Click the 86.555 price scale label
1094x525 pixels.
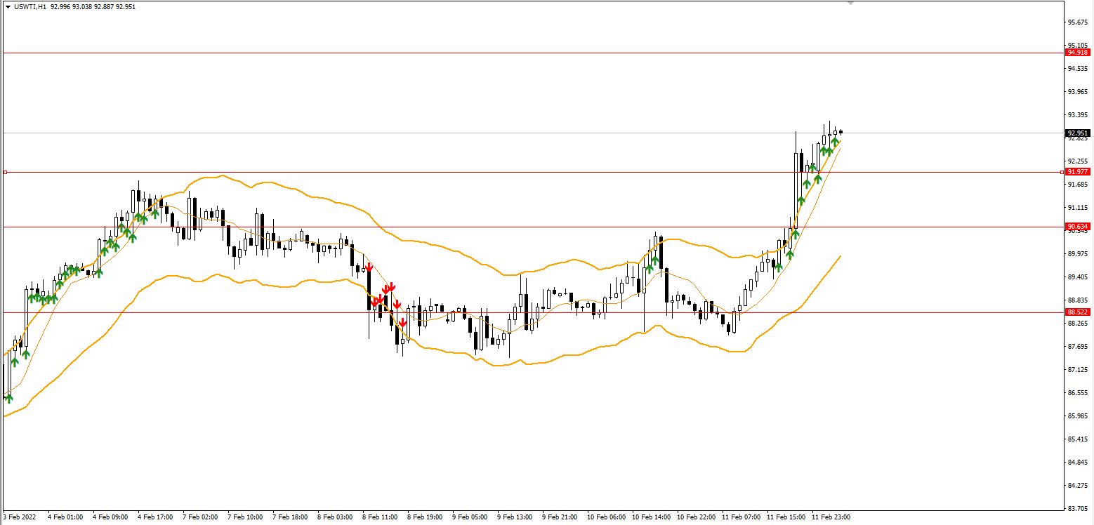click(1078, 393)
